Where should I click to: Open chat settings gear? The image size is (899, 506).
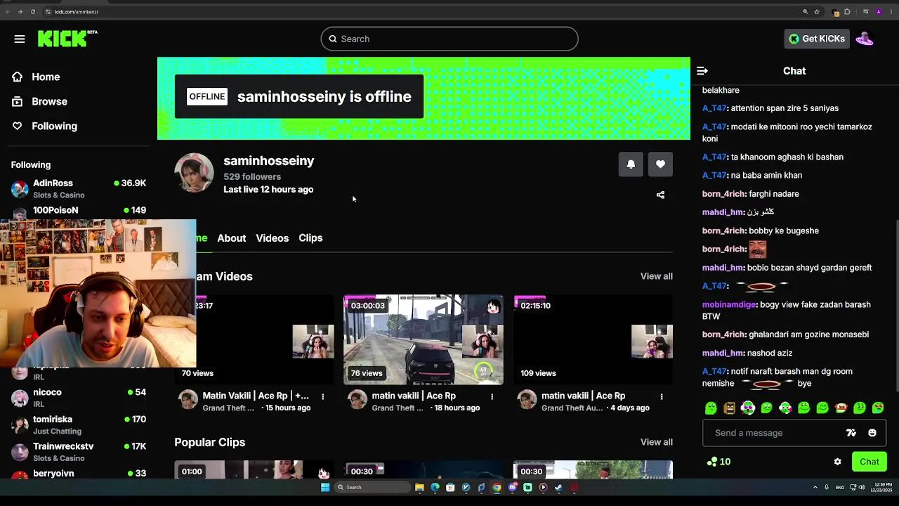(837, 462)
